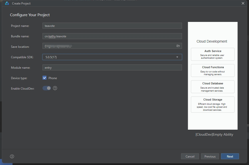Open the Compatible SDK dropdown arrow
This screenshot has height=165, width=249.
tap(177, 57)
